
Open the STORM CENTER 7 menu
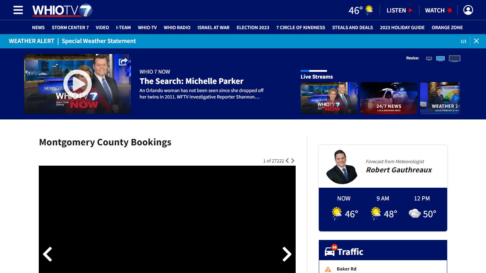pos(70,27)
